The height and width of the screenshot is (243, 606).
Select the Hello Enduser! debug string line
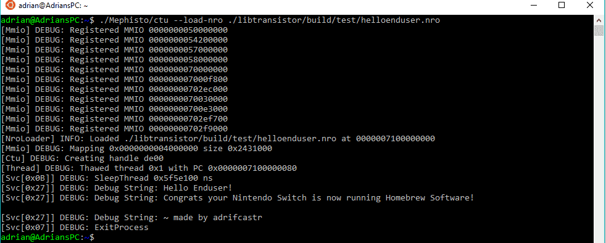coord(117,188)
